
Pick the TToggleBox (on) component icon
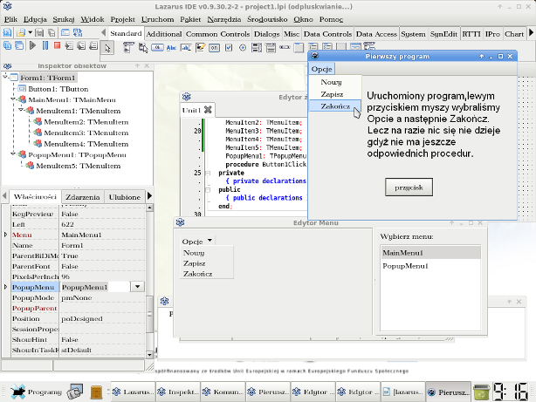[215, 48]
